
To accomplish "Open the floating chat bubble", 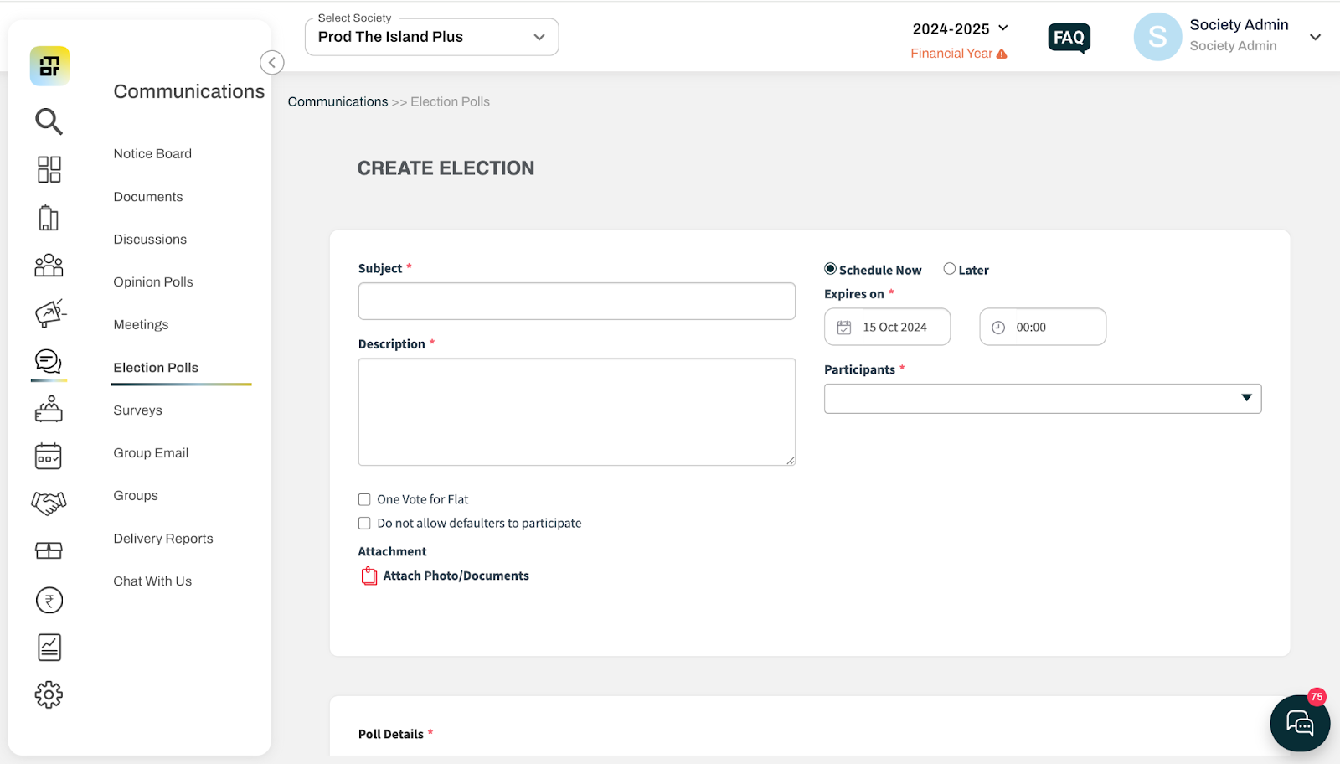I will [x=1299, y=722].
